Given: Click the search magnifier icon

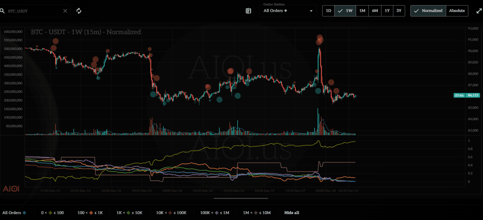Looking at the screenshot, I should pyautogui.click(x=3, y=10).
